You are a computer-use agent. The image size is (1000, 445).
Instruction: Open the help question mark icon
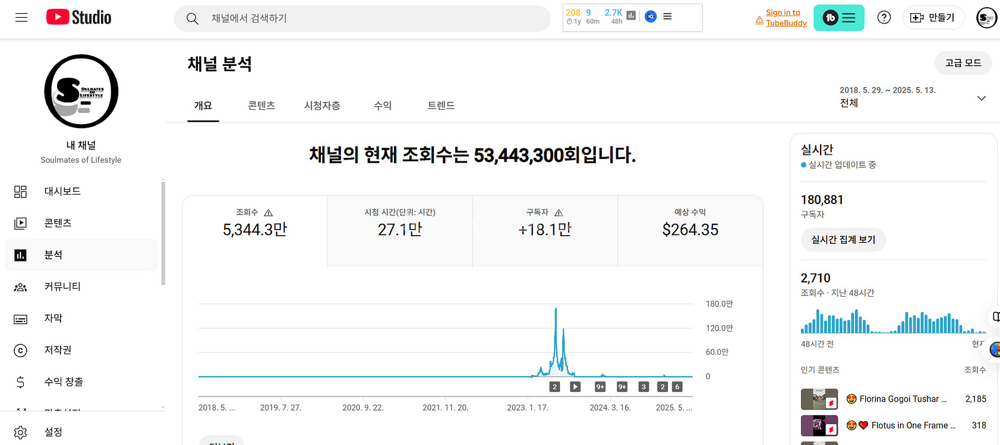click(x=884, y=18)
